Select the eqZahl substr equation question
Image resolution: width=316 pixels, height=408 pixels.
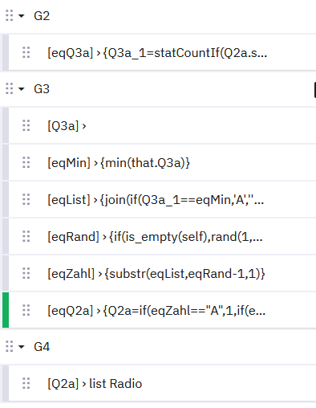pyautogui.click(x=160, y=273)
